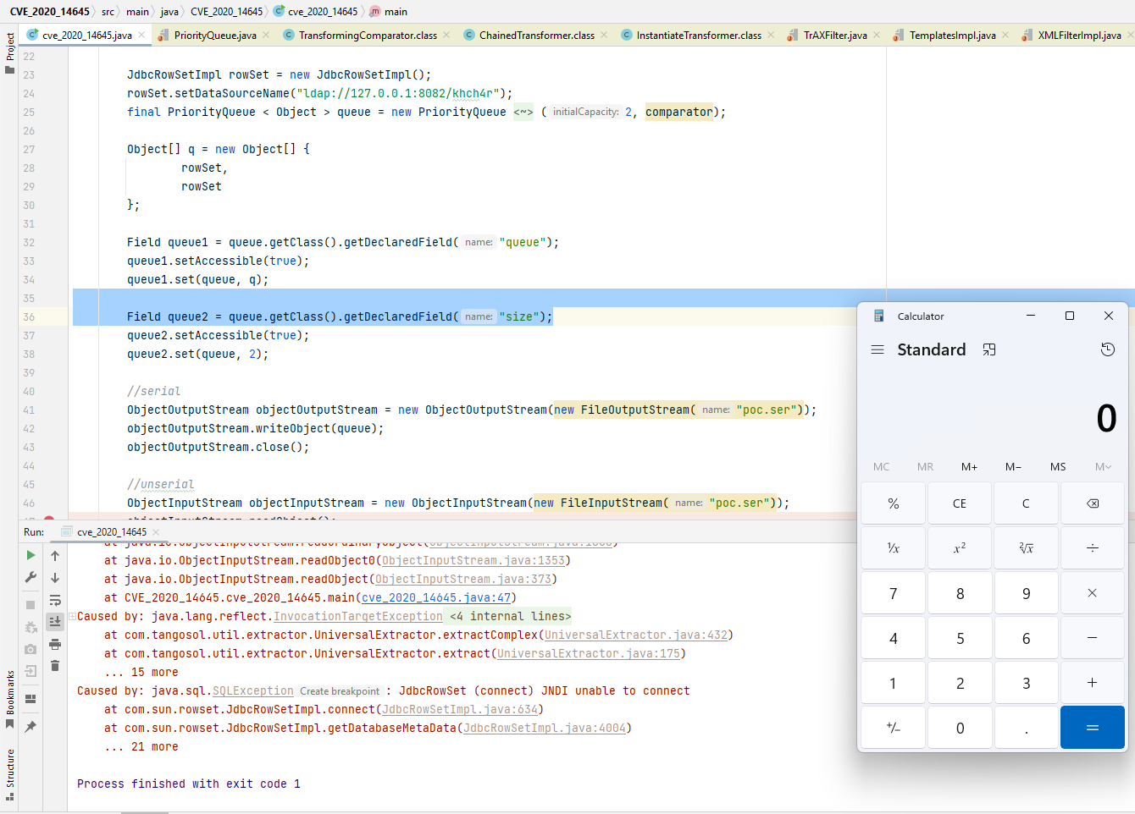Expand the folded Caused by stack trace
This screenshot has width=1135, height=814.
tap(73, 616)
